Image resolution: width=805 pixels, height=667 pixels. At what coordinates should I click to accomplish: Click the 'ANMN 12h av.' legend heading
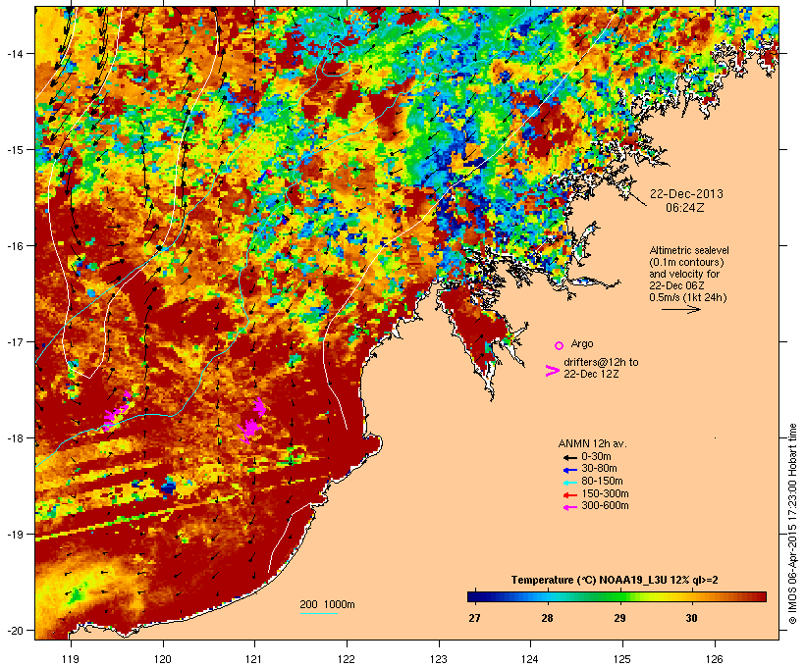592,443
